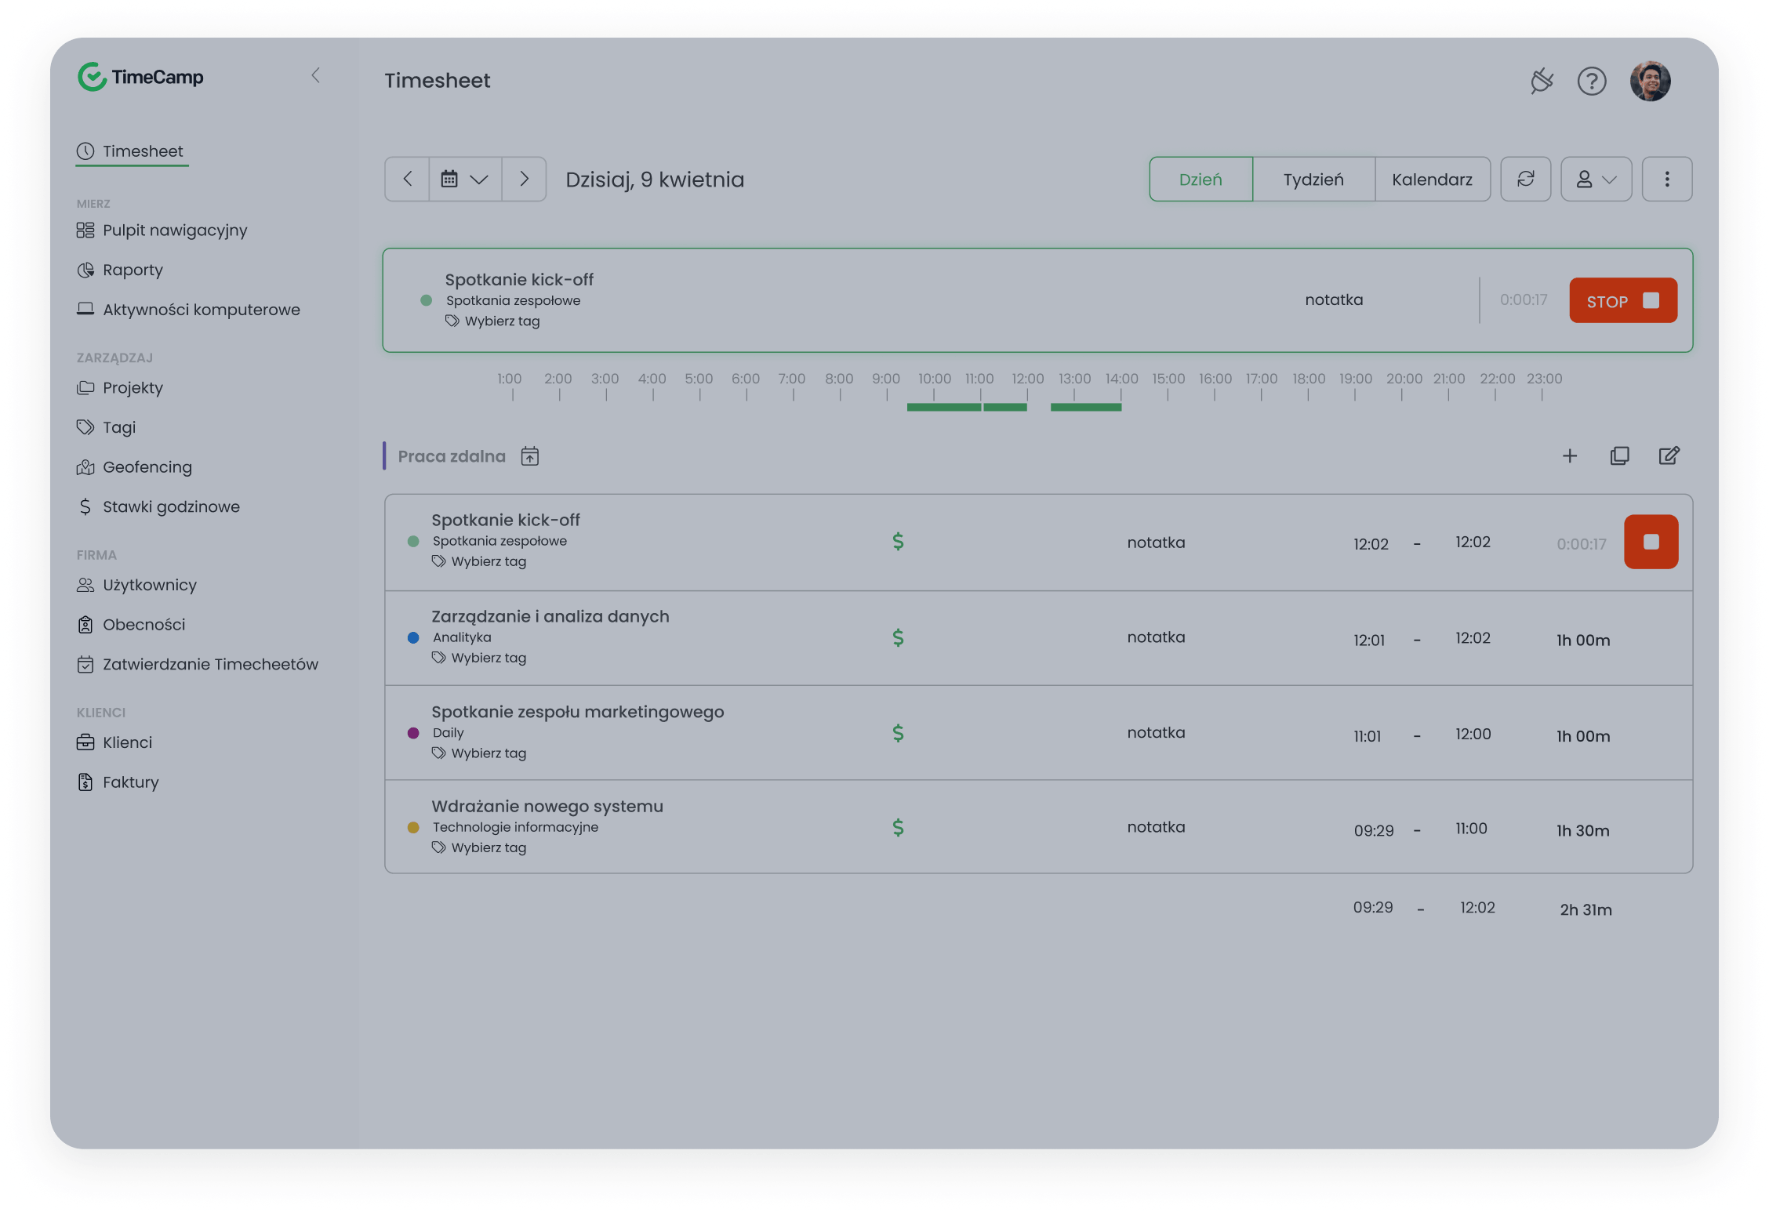Open the integrations plug icon
This screenshot has height=1212, width=1769.
pyautogui.click(x=1542, y=81)
